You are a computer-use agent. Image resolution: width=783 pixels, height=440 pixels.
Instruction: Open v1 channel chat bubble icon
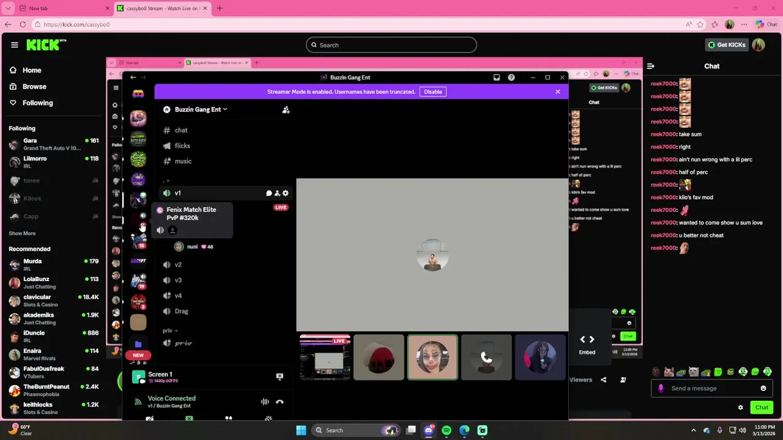click(x=269, y=193)
